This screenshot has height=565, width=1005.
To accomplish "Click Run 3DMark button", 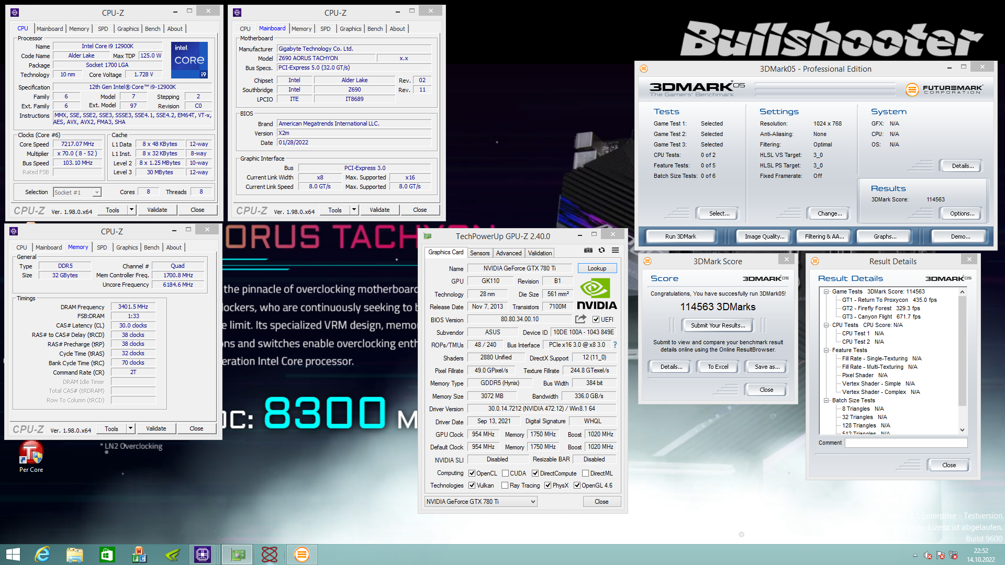I will [680, 236].
